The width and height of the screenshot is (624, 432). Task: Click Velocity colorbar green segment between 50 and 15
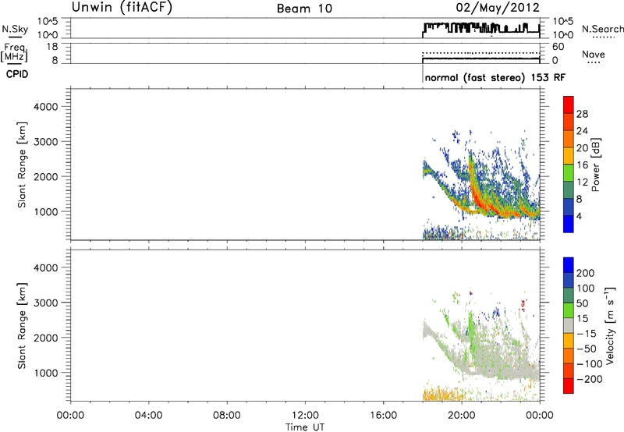[x=569, y=310]
